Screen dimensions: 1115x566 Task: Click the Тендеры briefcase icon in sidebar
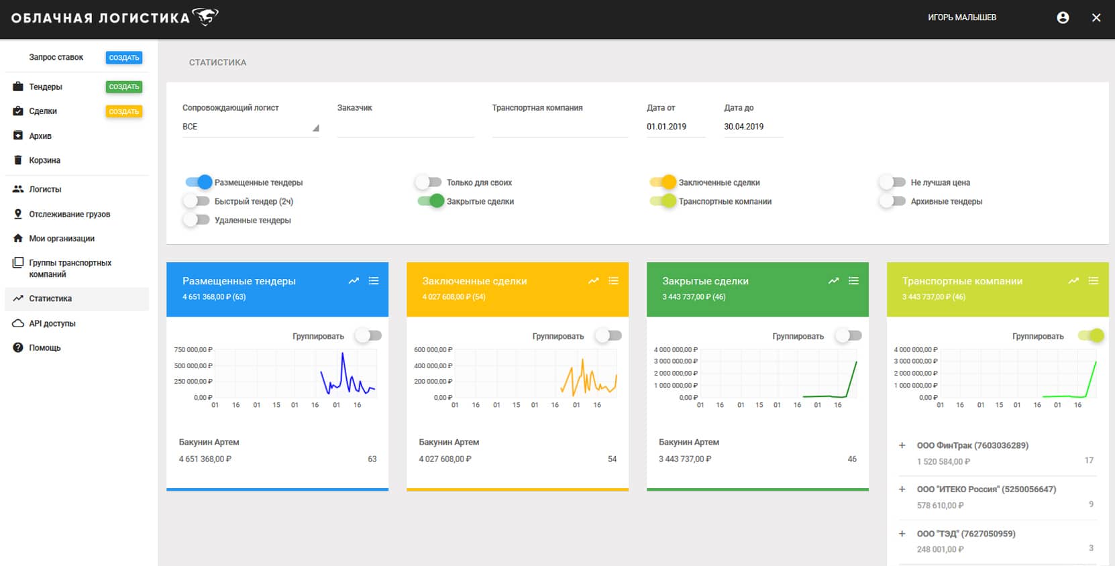point(18,87)
